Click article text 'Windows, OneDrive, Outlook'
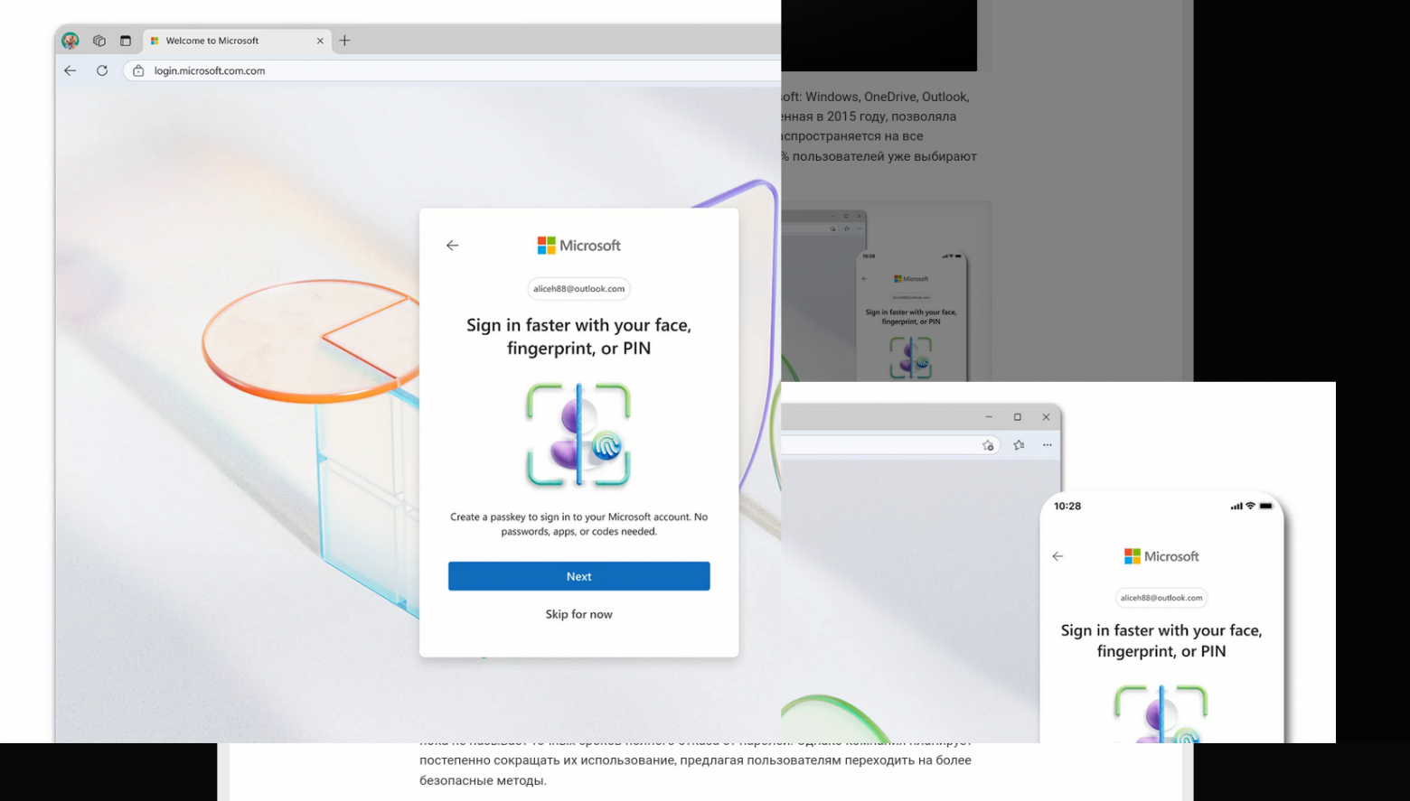This screenshot has width=1410, height=801. (887, 97)
